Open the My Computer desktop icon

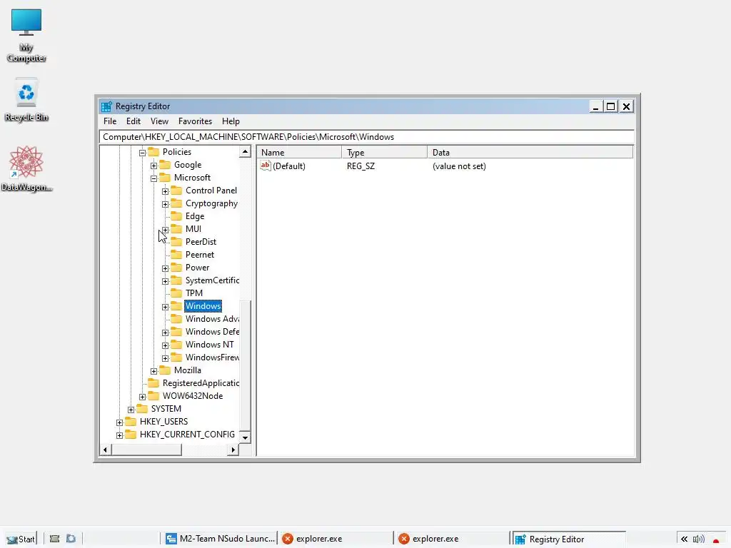point(26,36)
